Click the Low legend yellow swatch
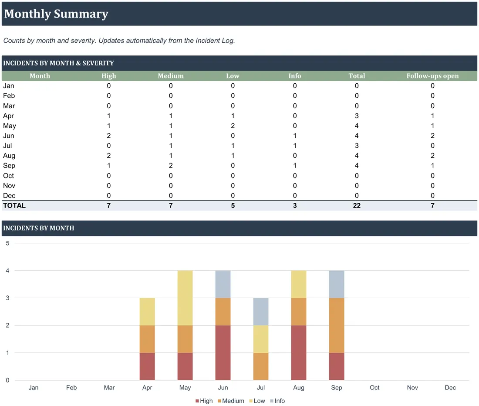This screenshot has width=479, height=406. coord(251,401)
